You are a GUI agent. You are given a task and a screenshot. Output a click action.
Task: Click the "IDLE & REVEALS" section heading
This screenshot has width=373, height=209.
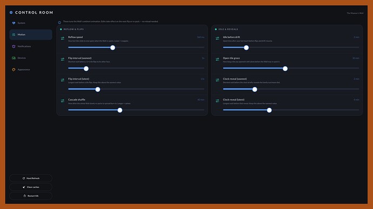tap(228, 29)
